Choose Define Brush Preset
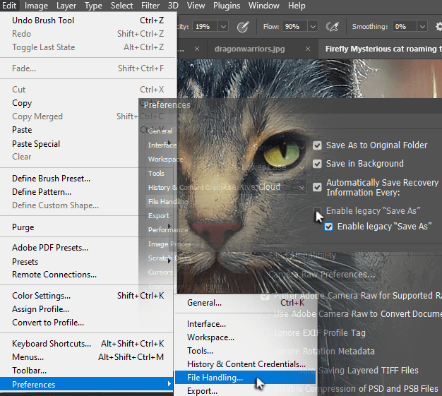 [88, 179]
